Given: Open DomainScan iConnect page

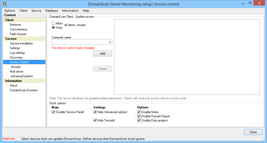Looking at the screenshot, I should (24, 90).
